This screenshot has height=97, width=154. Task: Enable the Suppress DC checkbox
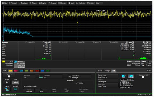143,77
